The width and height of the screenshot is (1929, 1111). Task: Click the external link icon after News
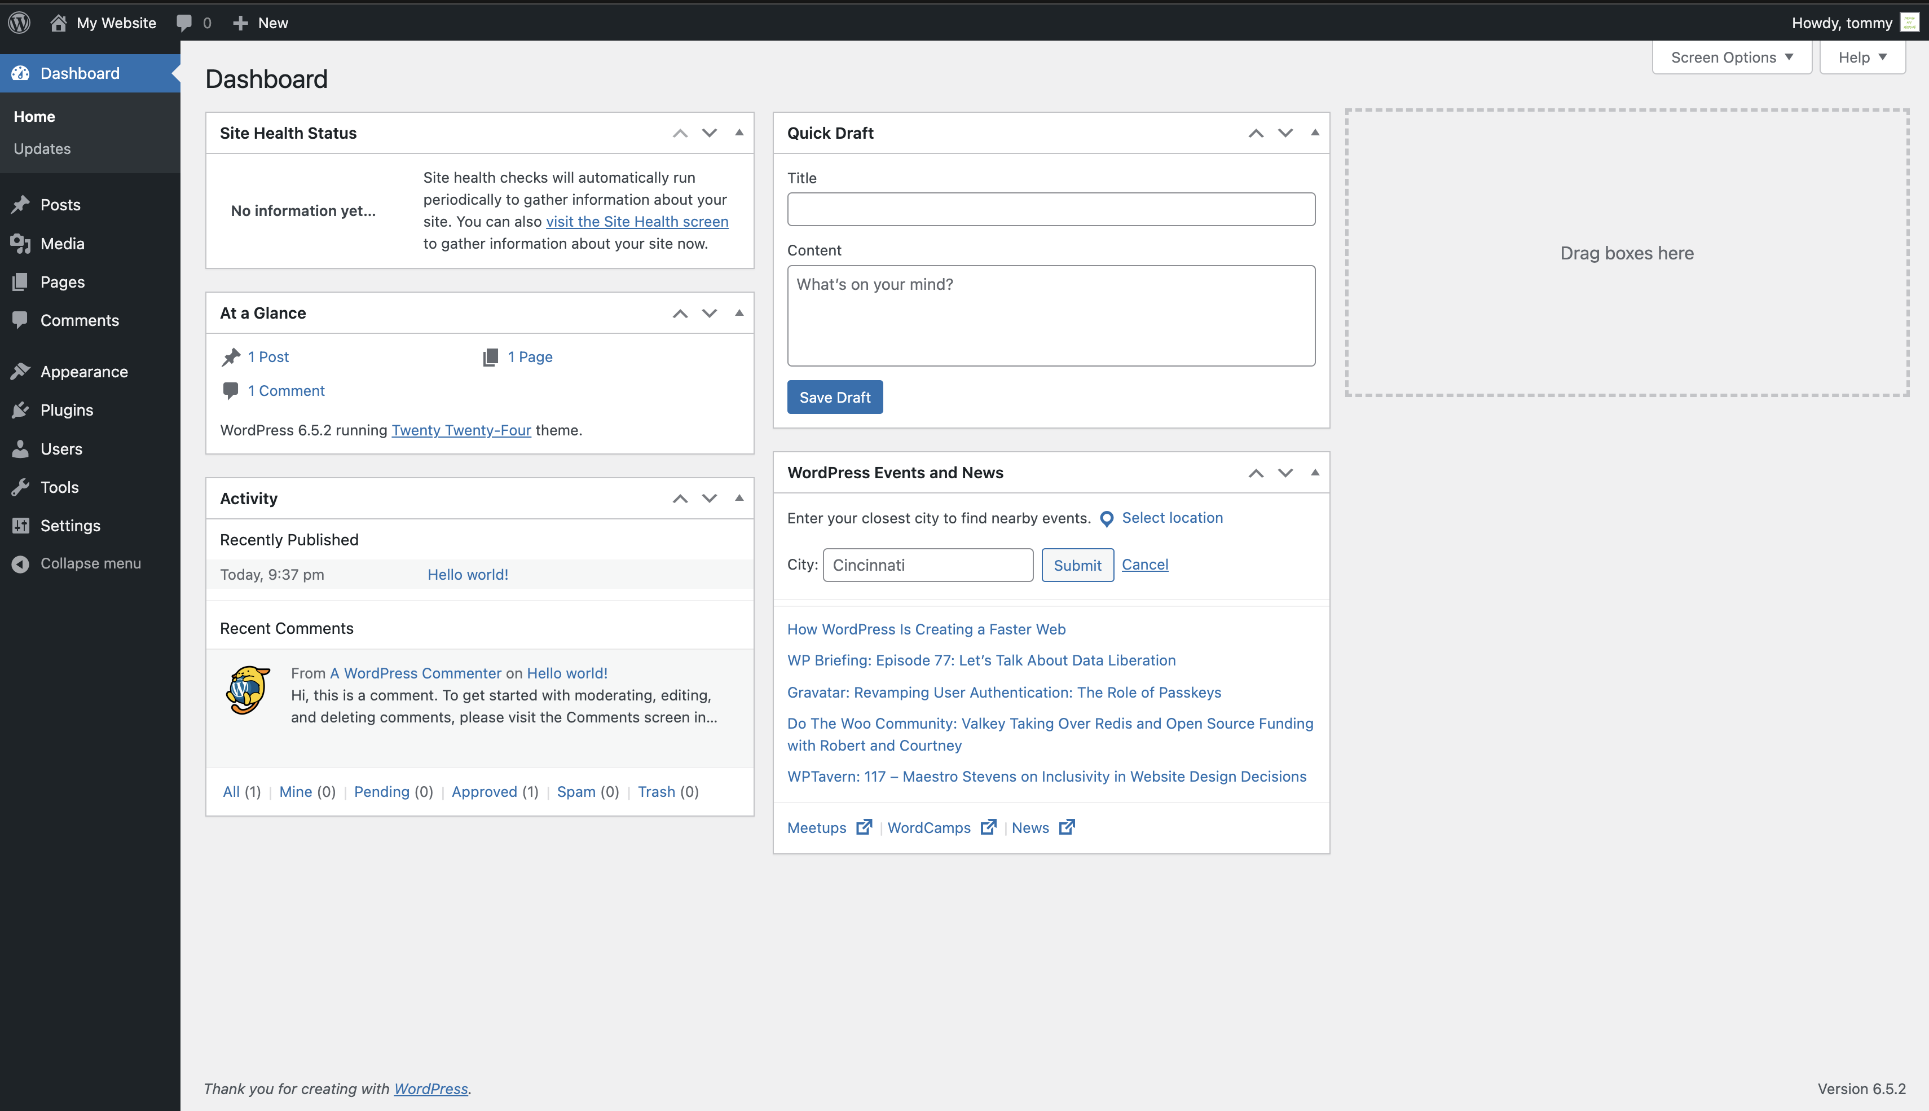[1067, 827]
